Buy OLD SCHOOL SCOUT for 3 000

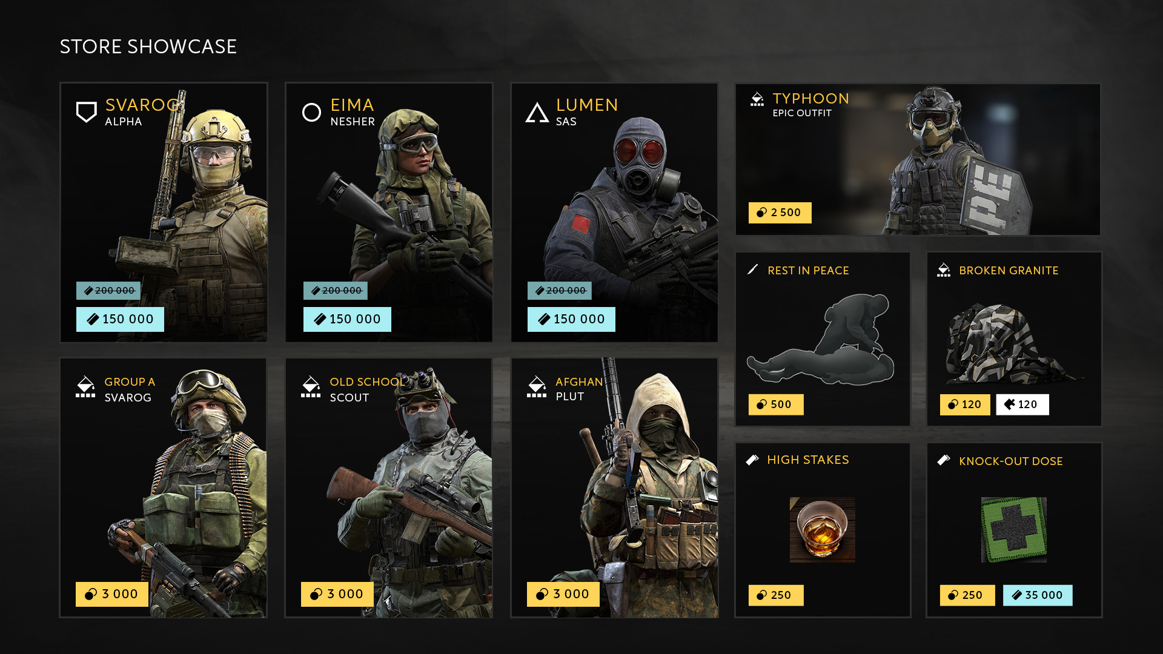click(337, 594)
